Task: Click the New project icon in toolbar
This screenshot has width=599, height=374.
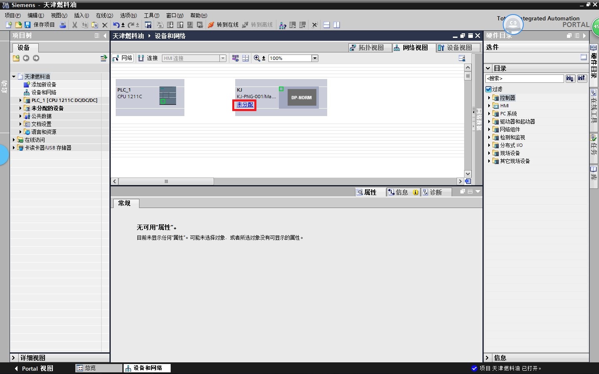Action: click(9, 25)
